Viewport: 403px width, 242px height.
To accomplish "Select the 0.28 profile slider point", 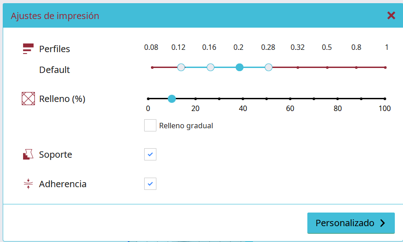I will [x=268, y=68].
